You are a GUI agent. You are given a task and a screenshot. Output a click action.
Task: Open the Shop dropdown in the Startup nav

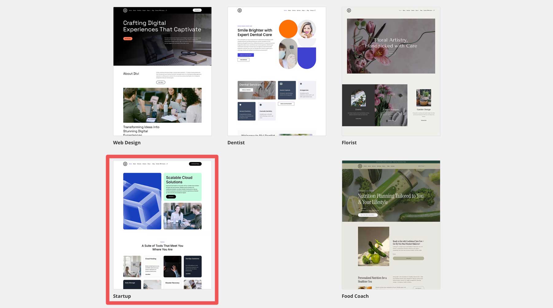coord(149,164)
